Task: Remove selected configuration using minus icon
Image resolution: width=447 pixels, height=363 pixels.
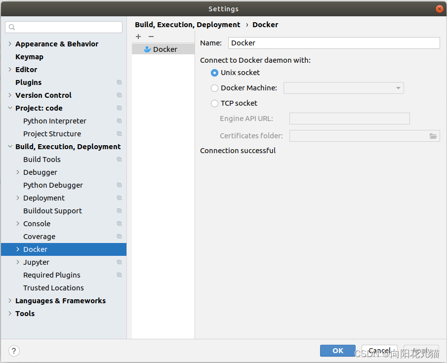Action: 151,37
